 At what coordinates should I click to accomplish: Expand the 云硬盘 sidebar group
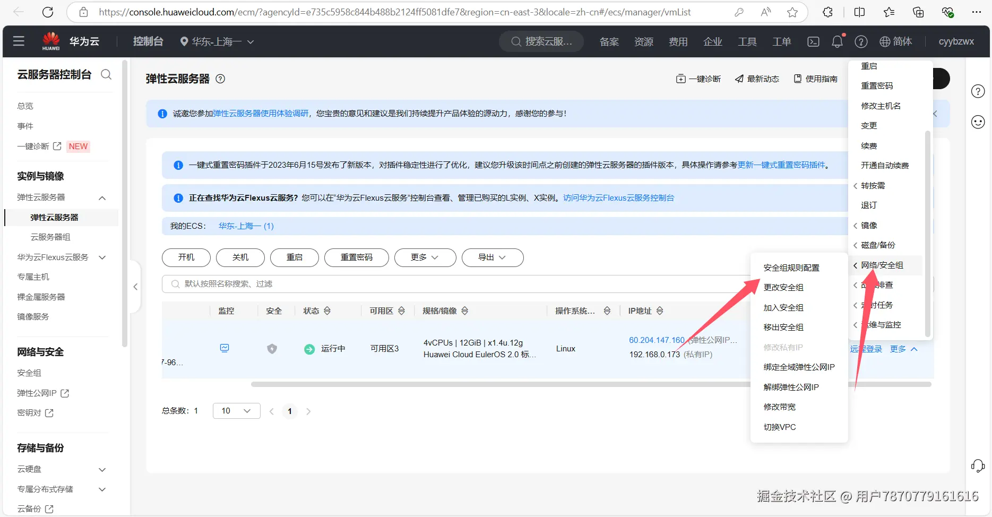click(x=102, y=470)
